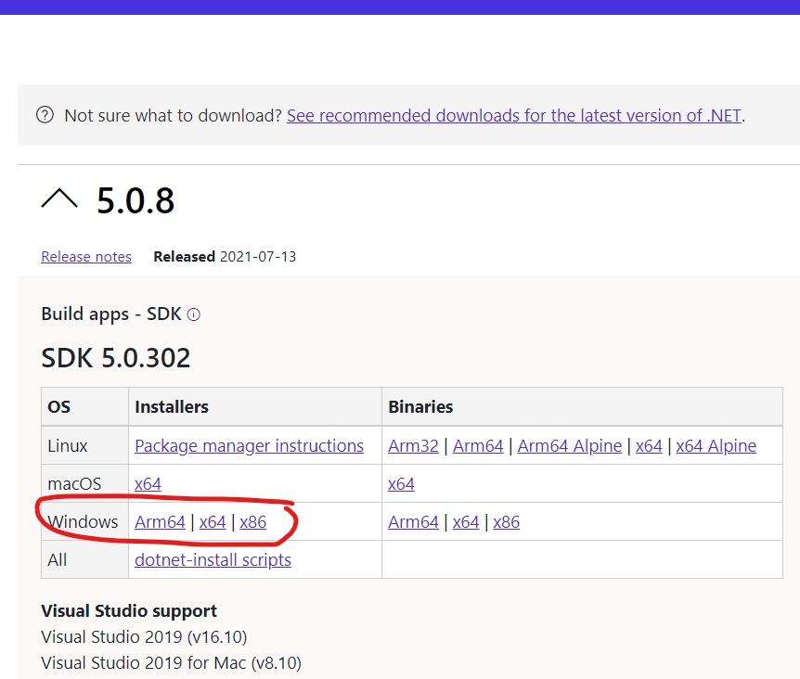The image size is (800, 679).
Task: Download Windows x86 installer
Action: (x=253, y=522)
